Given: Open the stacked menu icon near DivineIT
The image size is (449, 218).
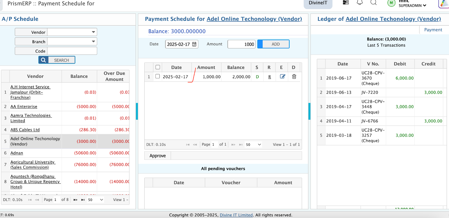Looking at the screenshot, I should tap(346, 3).
